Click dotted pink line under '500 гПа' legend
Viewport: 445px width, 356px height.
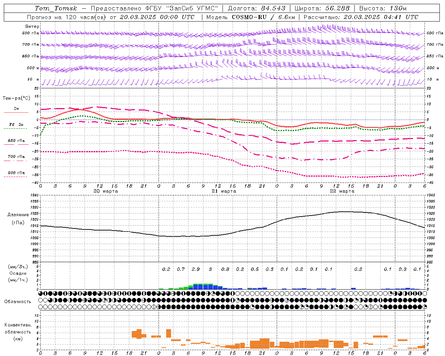tap(15, 177)
